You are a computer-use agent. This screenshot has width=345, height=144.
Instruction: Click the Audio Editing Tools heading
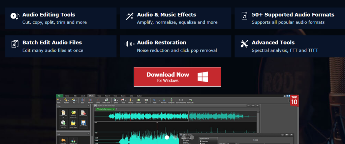point(49,15)
